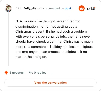Screen dimensions: 101x91
Task: Click 'matter their religion.' ending line
Action: pos(31,57)
